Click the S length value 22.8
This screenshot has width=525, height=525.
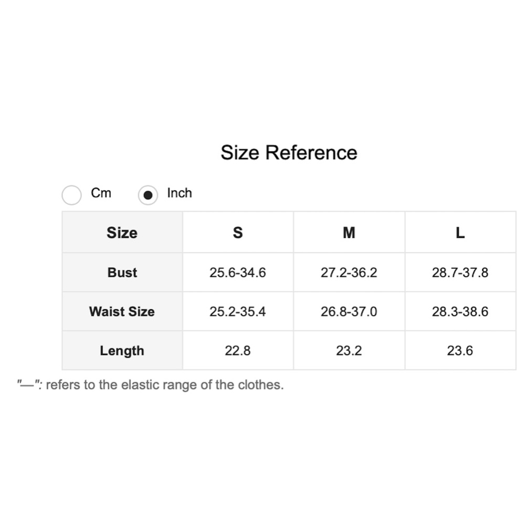238,351
